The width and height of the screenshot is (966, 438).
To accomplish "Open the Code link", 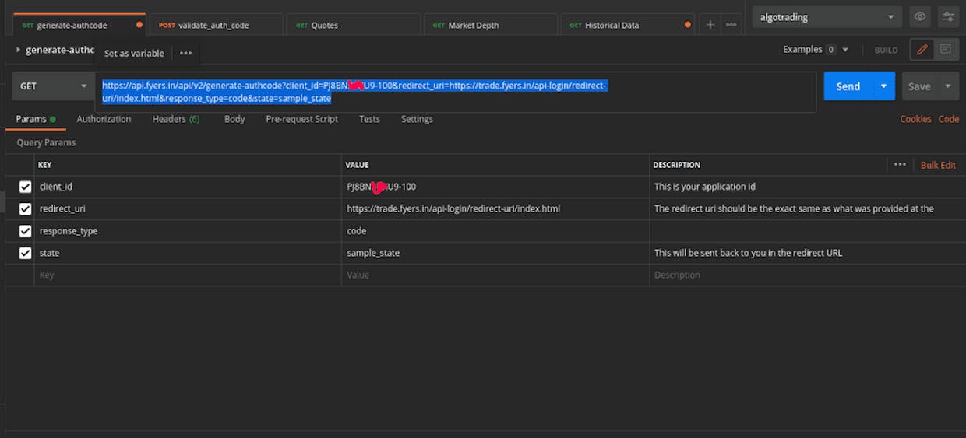I will 948,119.
